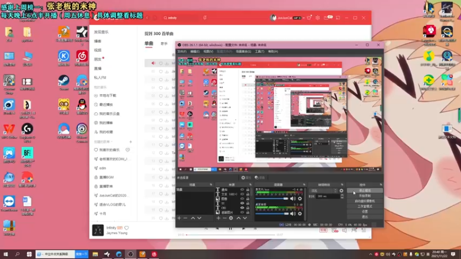Toggle lock on CEO source
Screen dimensions: 461x259
[x=248, y=208]
